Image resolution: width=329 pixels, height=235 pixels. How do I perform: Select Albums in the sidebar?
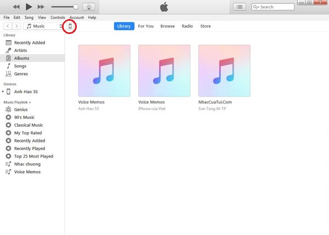point(32,58)
